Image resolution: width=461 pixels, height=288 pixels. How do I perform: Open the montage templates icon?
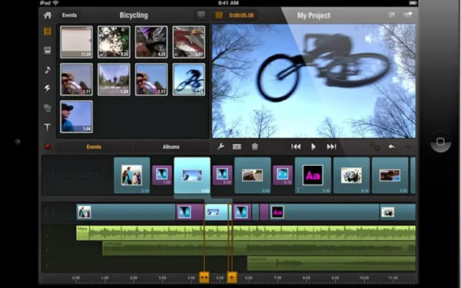tap(48, 108)
